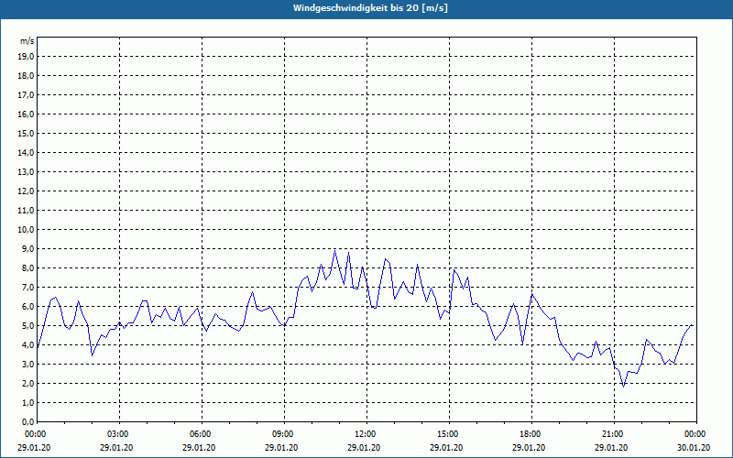
Task: Click the 15:00 time label
Action: pos(449,434)
